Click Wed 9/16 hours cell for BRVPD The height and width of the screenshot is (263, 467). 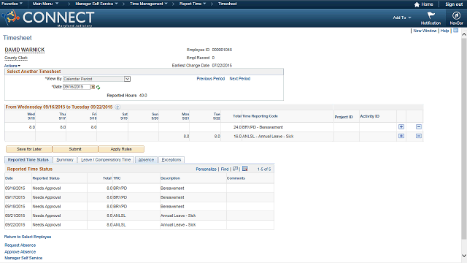point(20,127)
